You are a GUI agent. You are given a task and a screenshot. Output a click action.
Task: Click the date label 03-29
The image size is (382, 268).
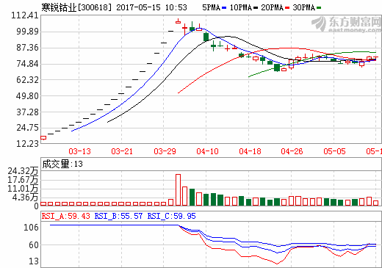165,151
